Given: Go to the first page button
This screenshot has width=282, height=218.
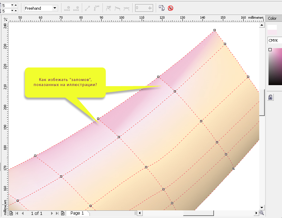Looking at the screenshot, I should 17,213.
